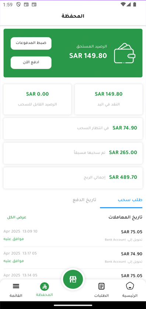Select the إجمالي الربح SAR 489.70 card

(73, 178)
